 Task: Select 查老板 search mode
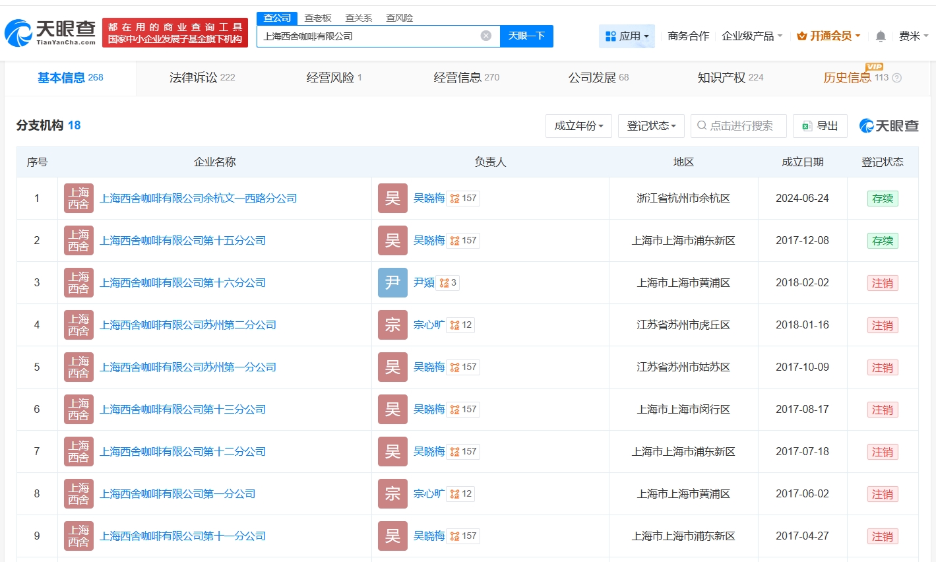(318, 18)
